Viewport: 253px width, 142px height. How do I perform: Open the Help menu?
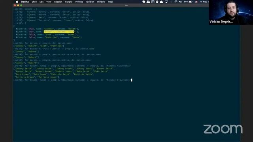(x=110, y=2)
